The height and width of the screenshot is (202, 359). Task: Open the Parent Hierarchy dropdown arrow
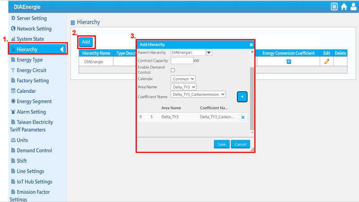click(209, 52)
